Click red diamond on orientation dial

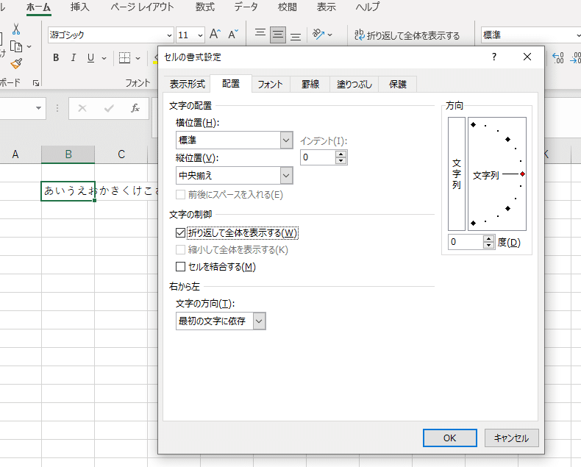click(522, 174)
